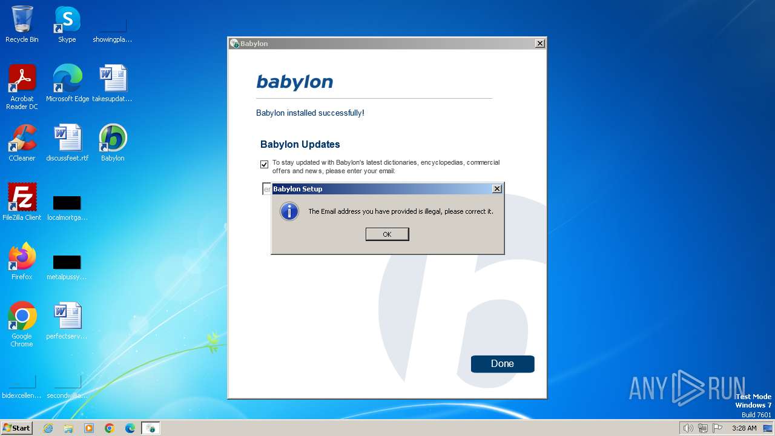The image size is (775, 436).
Task: Open the Recycle Bin desktop icon
Action: point(22,24)
